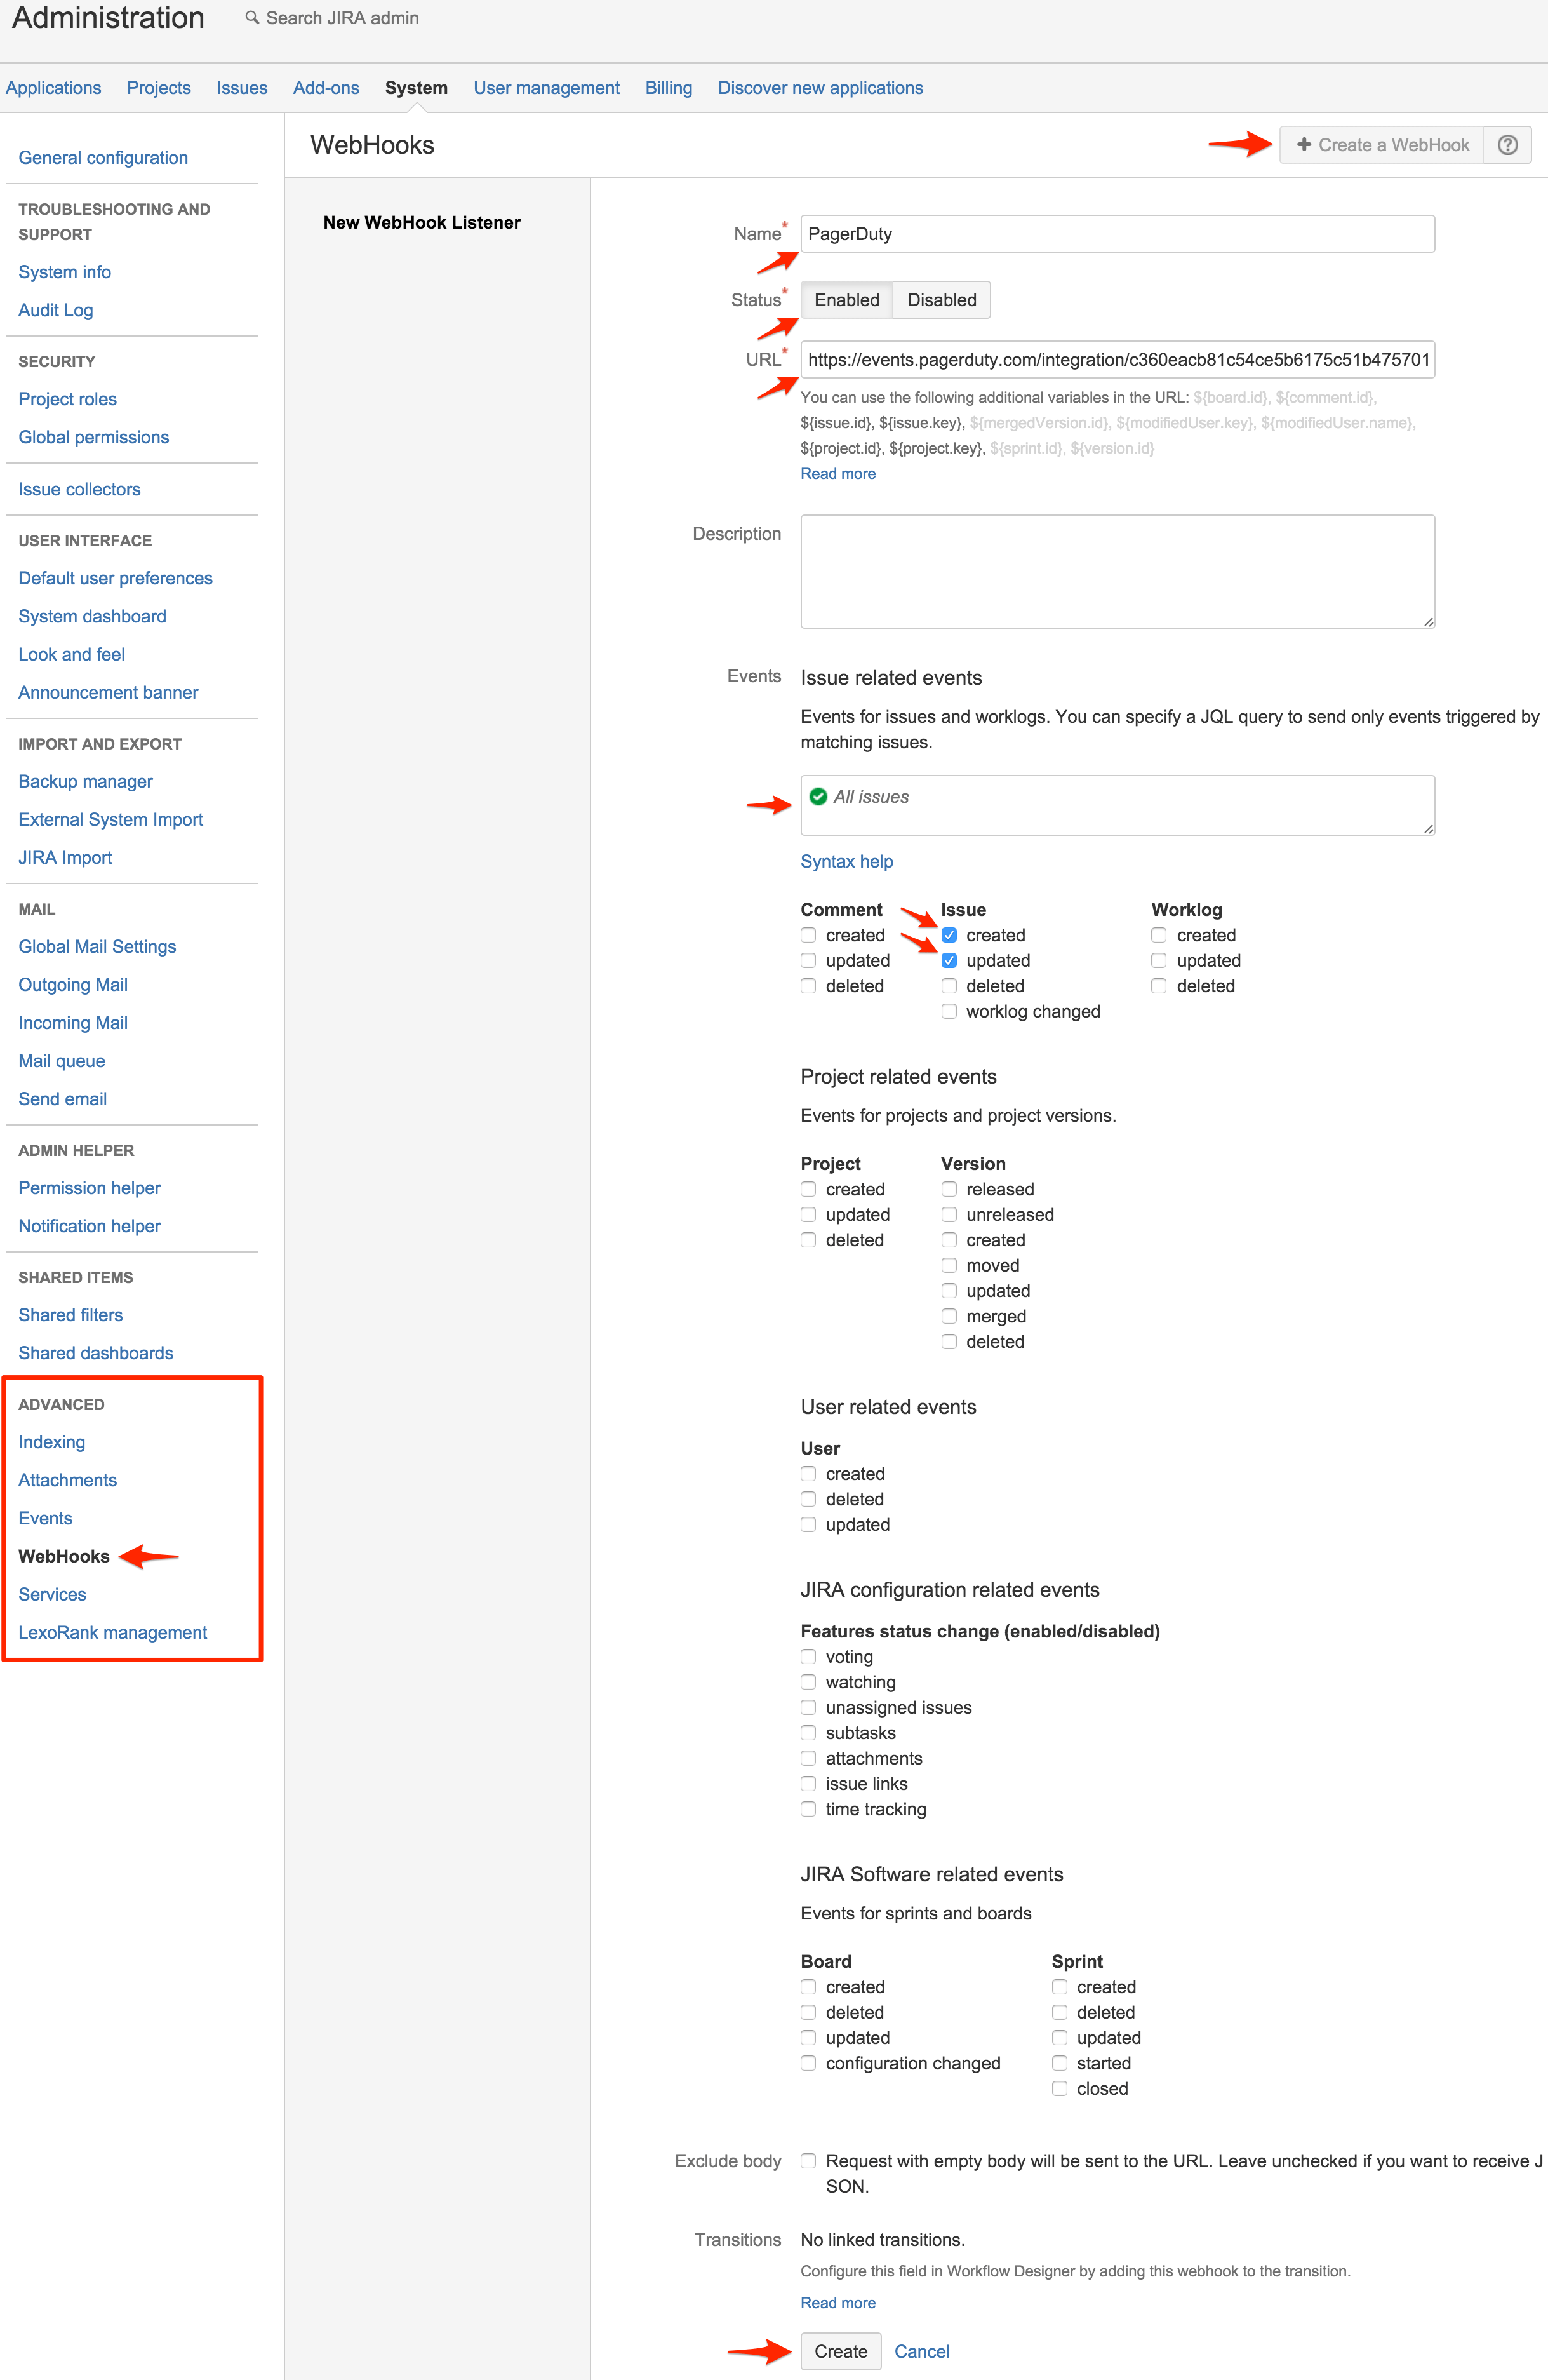The width and height of the screenshot is (1548, 2380).
Task: Enable Issue deleted event
Action: pos(949,986)
